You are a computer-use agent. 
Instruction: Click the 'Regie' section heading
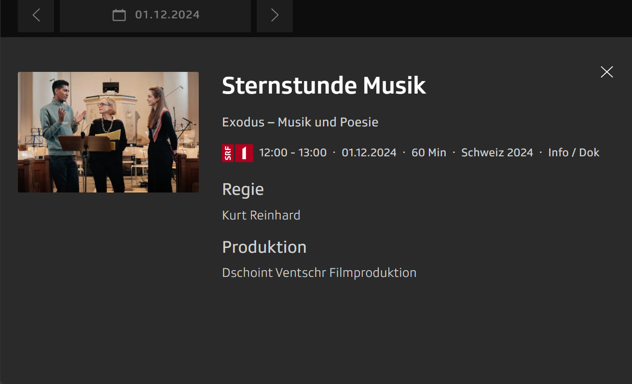[x=243, y=189]
